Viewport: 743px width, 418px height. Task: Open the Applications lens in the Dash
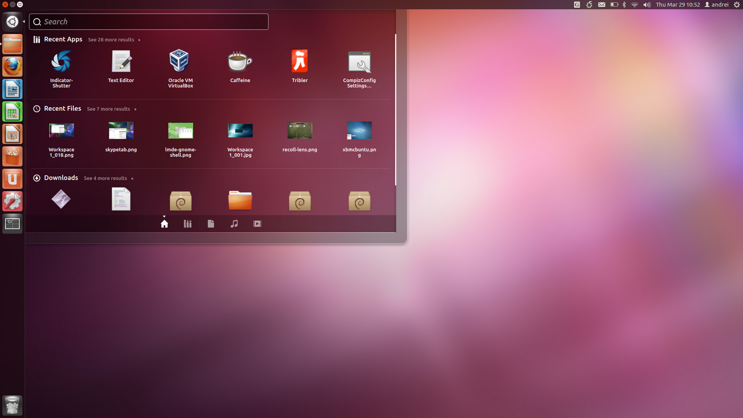188,223
